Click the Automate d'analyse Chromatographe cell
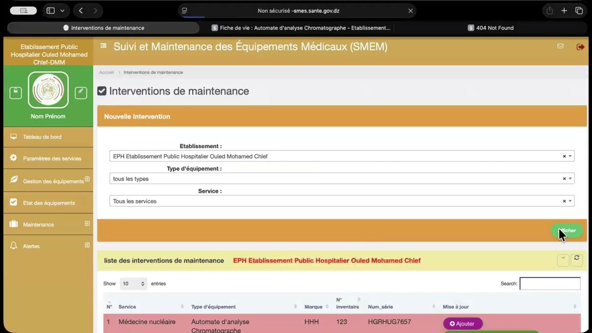592x333 pixels. tap(220, 326)
